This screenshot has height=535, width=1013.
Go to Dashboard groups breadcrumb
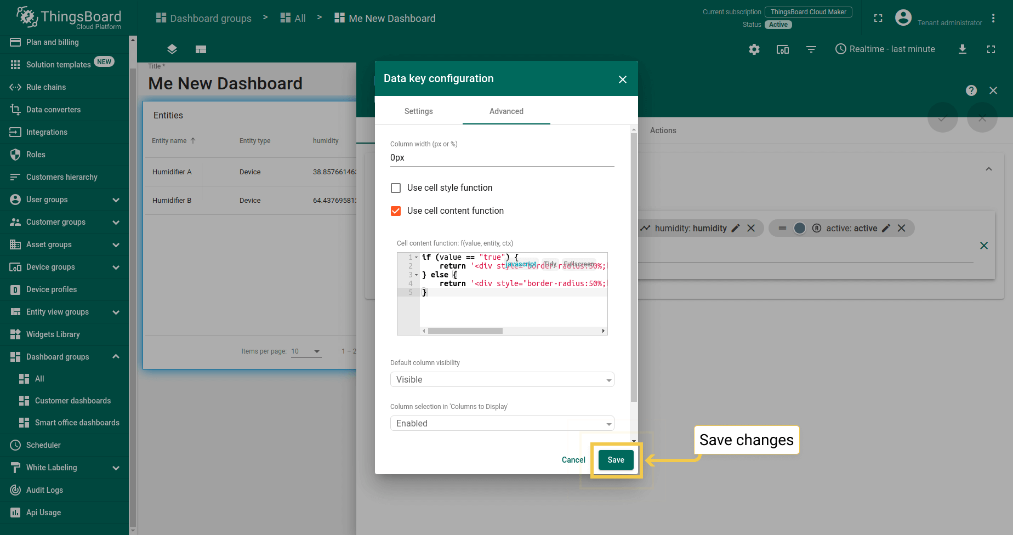204,18
